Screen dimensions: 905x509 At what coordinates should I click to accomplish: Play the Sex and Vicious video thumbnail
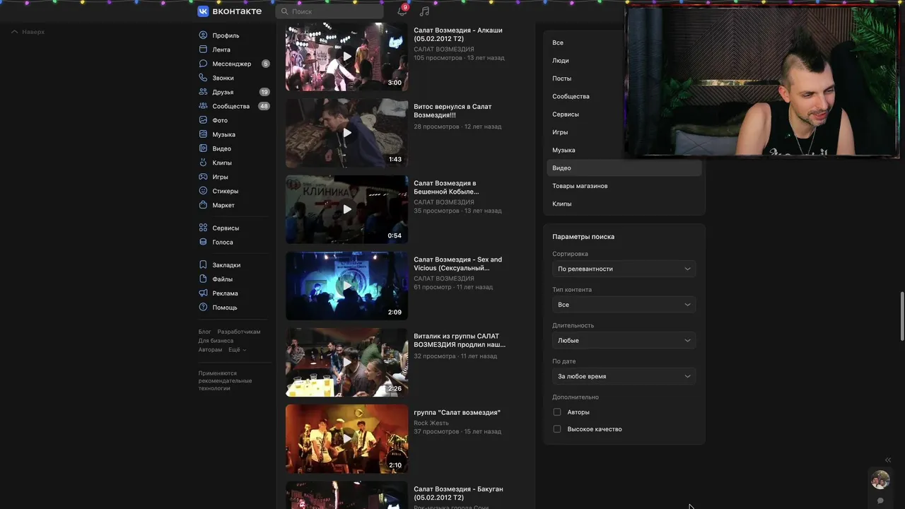[x=346, y=286]
